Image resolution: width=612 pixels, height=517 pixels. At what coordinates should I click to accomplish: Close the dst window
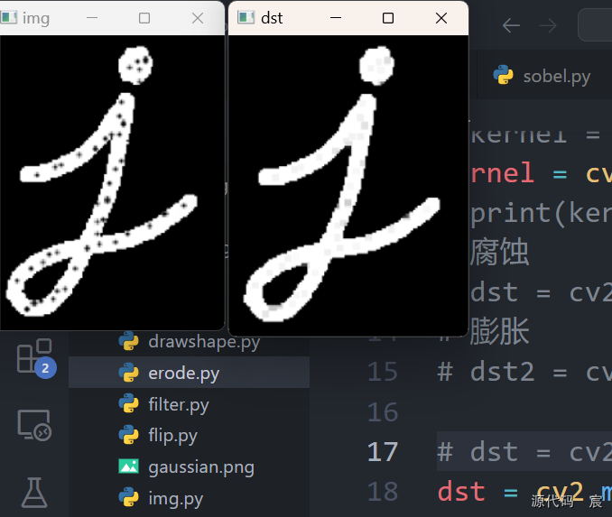tap(441, 18)
